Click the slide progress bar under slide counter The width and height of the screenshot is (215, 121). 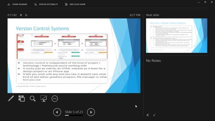(74, 115)
